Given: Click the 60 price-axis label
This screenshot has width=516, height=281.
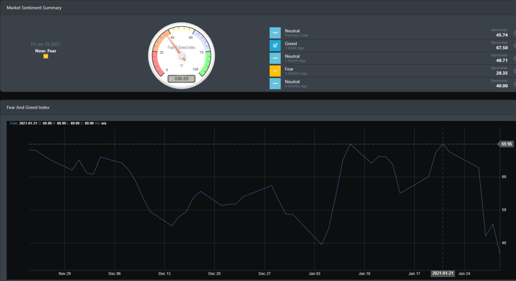Looking at the screenshot, I should click(x=504, y=177).
